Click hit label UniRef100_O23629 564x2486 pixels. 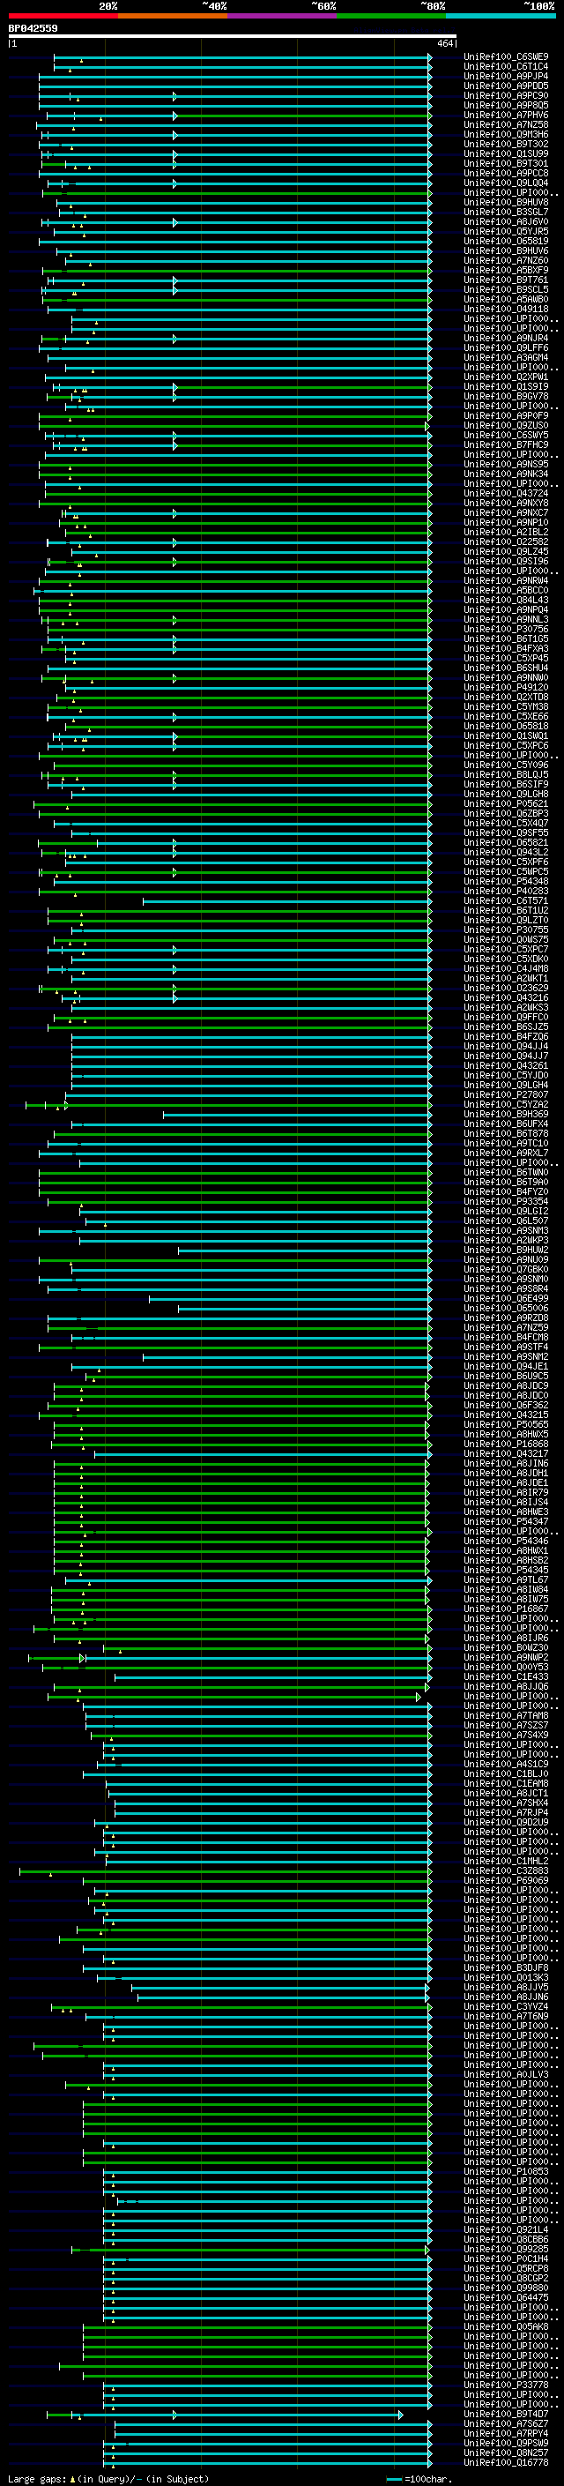[506, 989]
